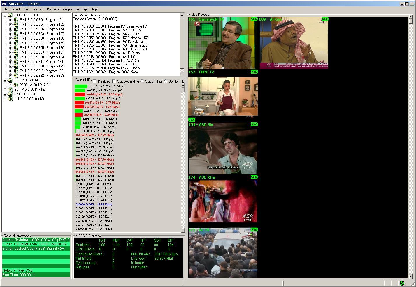Click PMT icon for Program 160
Image resolution: width=416 pixels, height=287 pixels.
16,48
